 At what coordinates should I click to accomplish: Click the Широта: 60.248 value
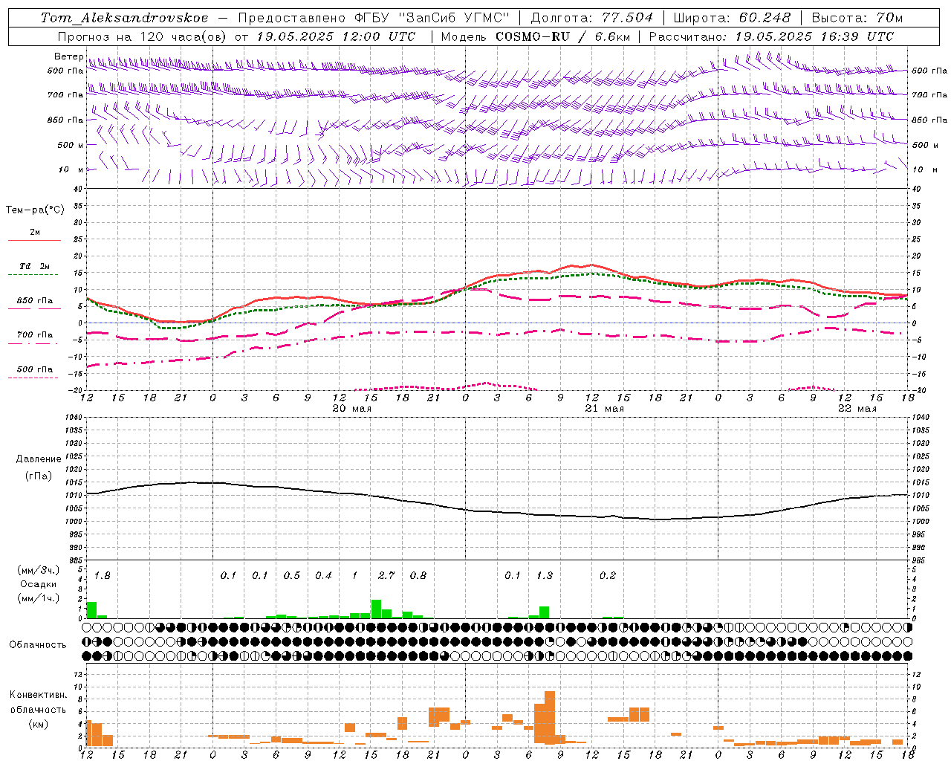point(732,18)
